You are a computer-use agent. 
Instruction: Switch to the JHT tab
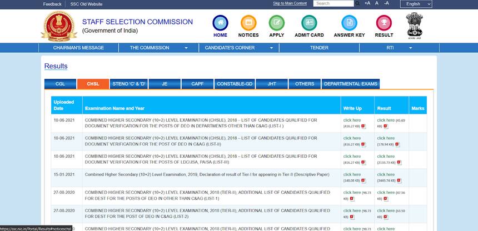272,84
